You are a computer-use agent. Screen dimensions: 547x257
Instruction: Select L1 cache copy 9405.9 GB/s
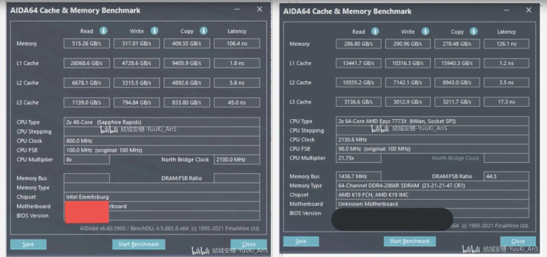tap(187, 63)
